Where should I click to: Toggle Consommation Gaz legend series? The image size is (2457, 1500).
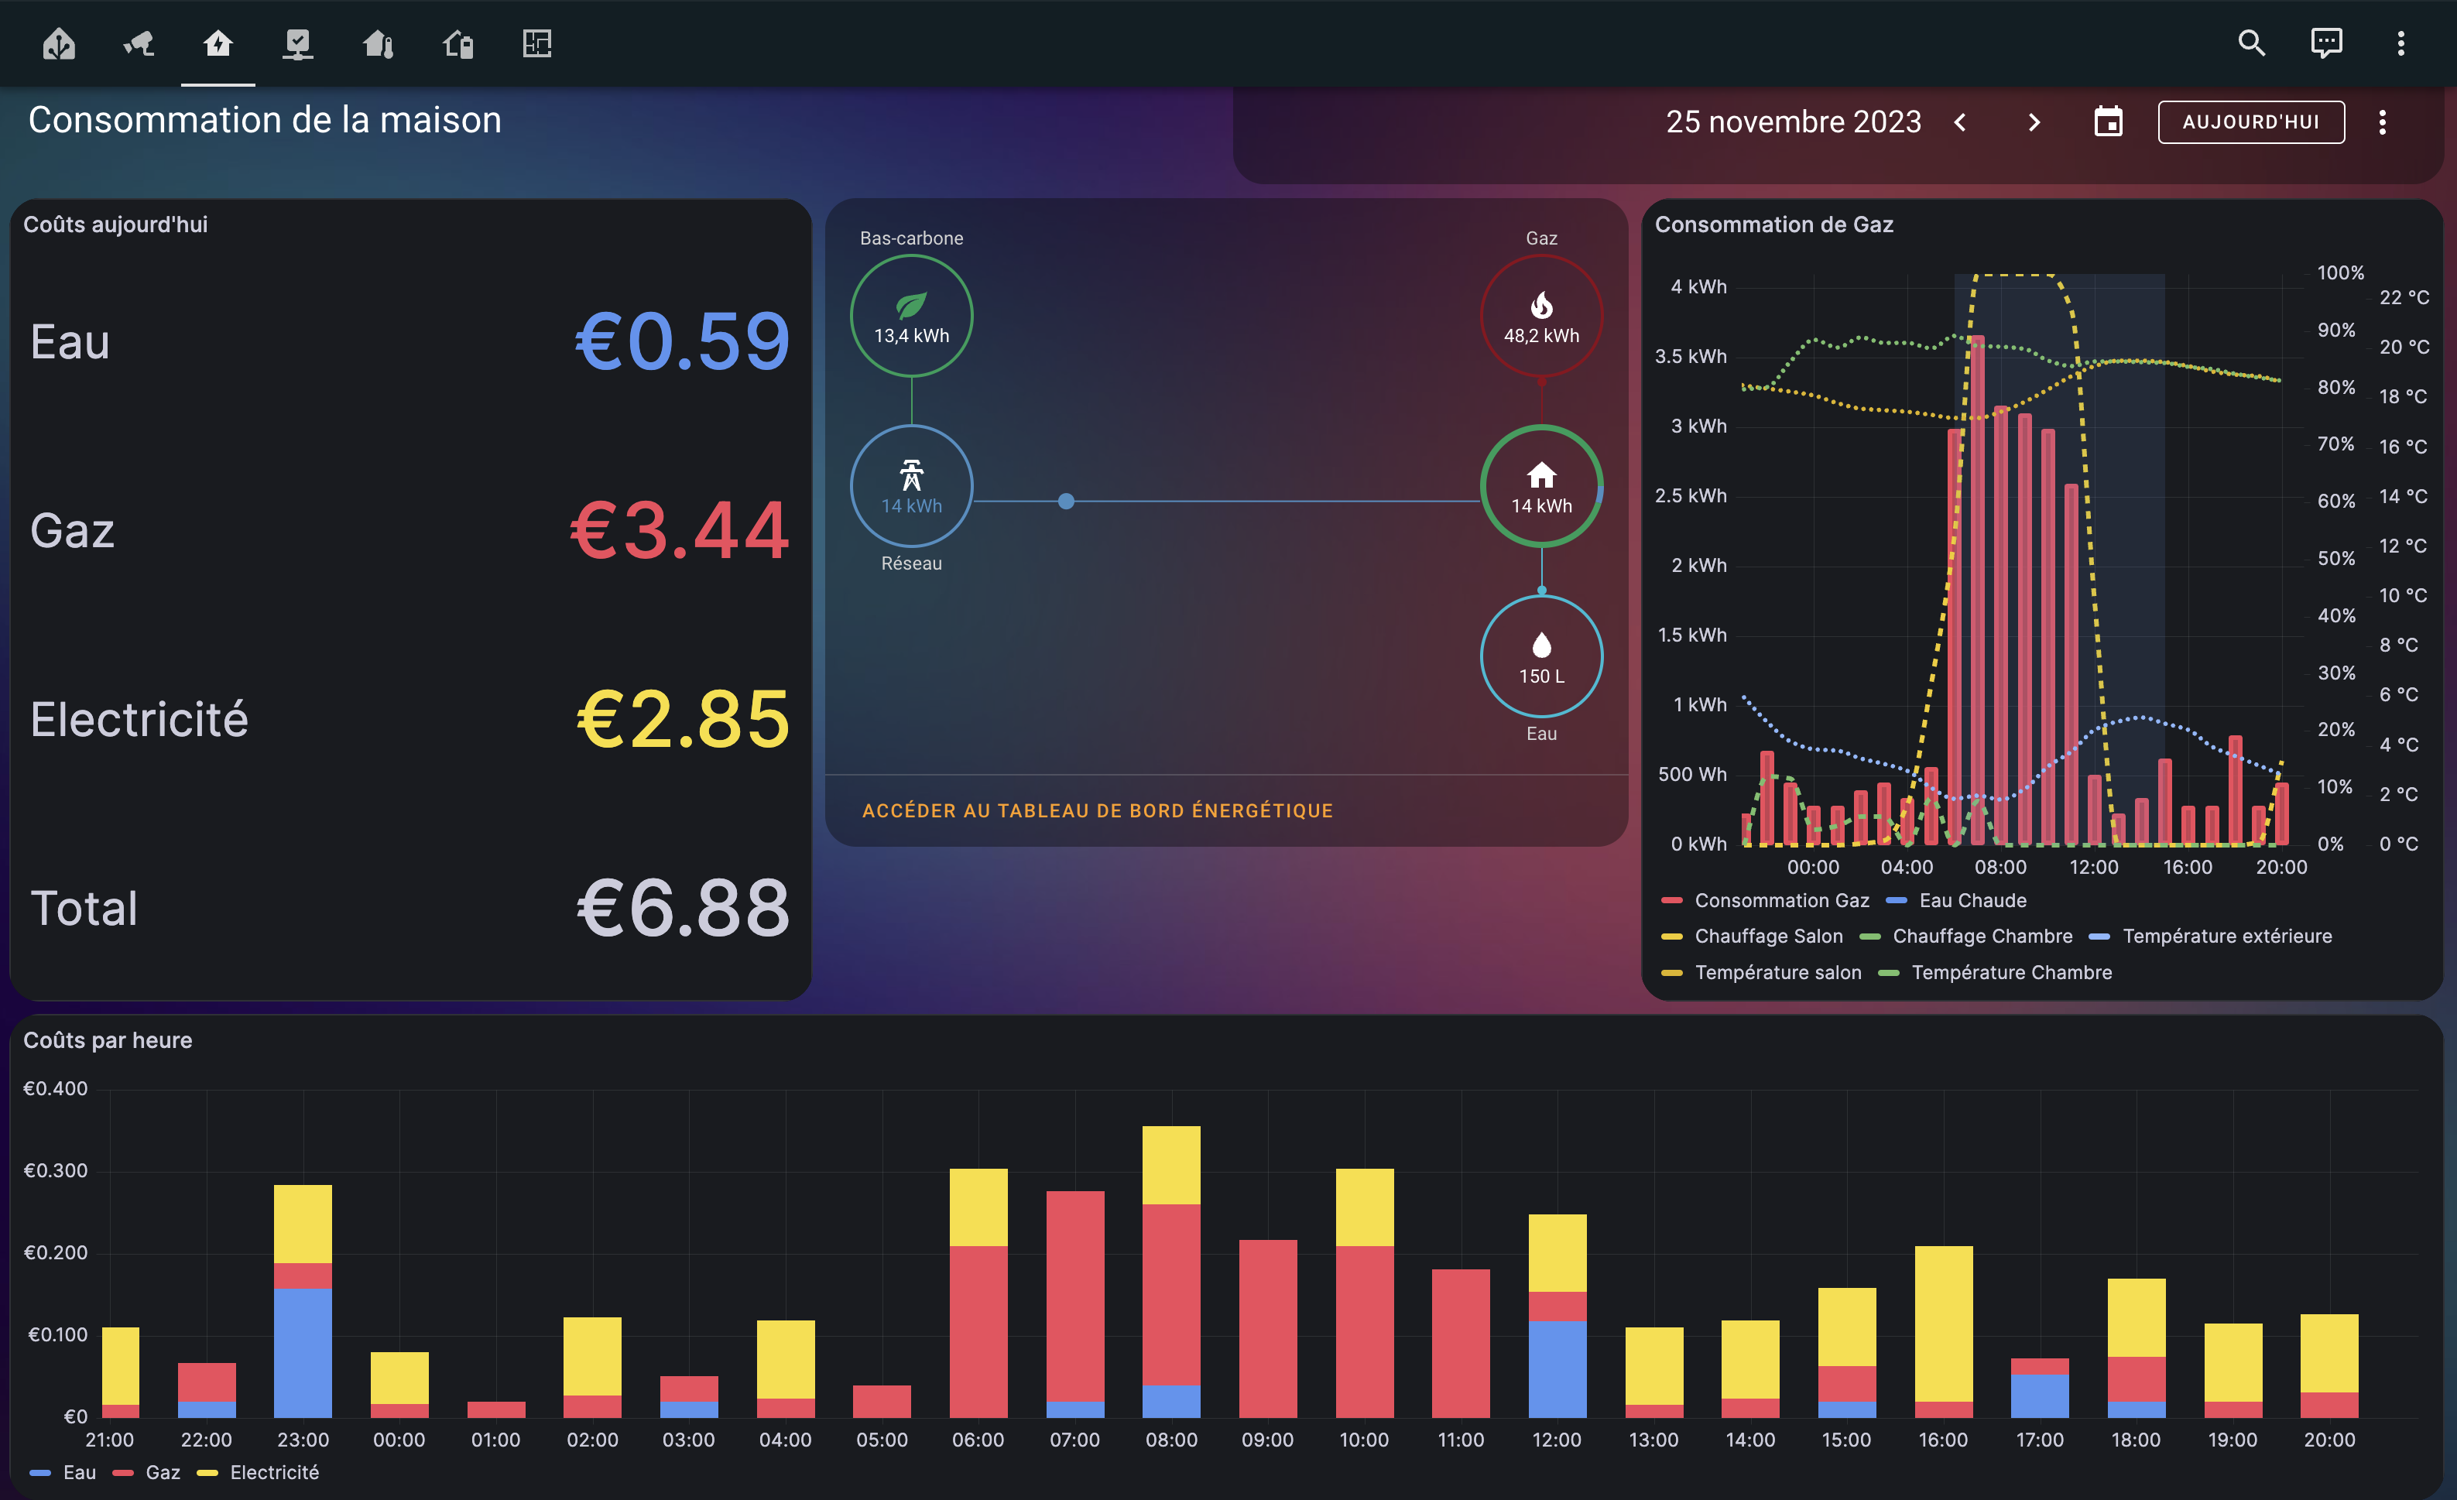point(1781,901)
